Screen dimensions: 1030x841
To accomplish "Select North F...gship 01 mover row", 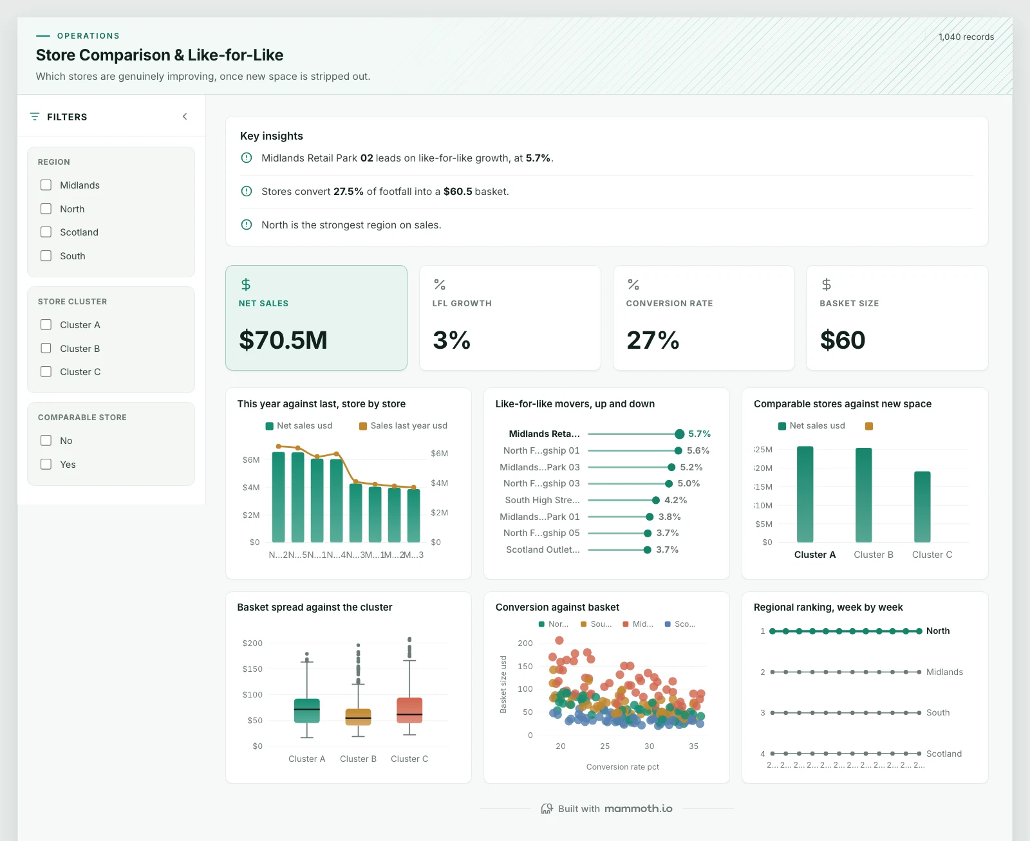I will coord(606,450).
